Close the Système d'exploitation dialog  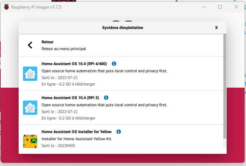pos(216,28)
